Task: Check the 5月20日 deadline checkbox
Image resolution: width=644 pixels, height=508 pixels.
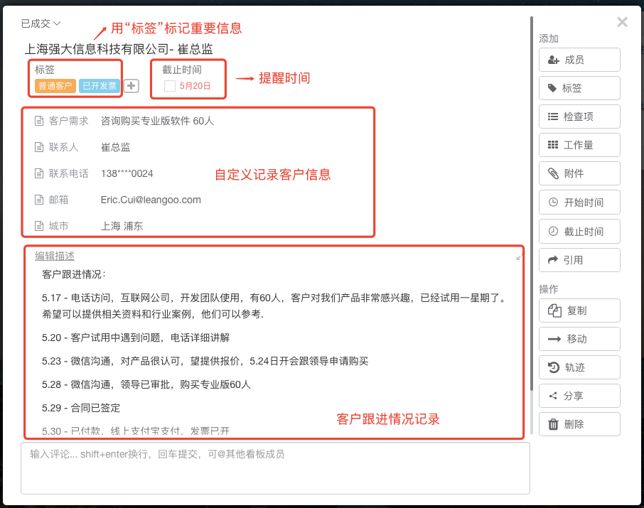Action: 170,86
